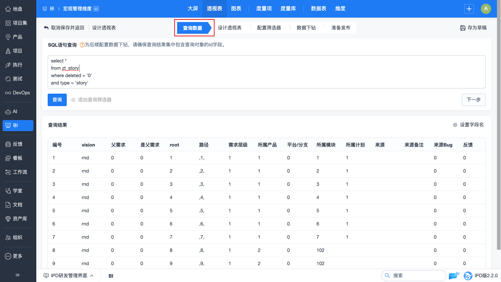
Task: Run the SQL with 查询 button
Action: (x=57, y=100)
